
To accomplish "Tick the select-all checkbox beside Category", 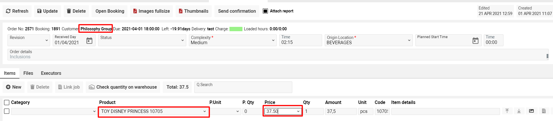I will click(x=7, y=103).
